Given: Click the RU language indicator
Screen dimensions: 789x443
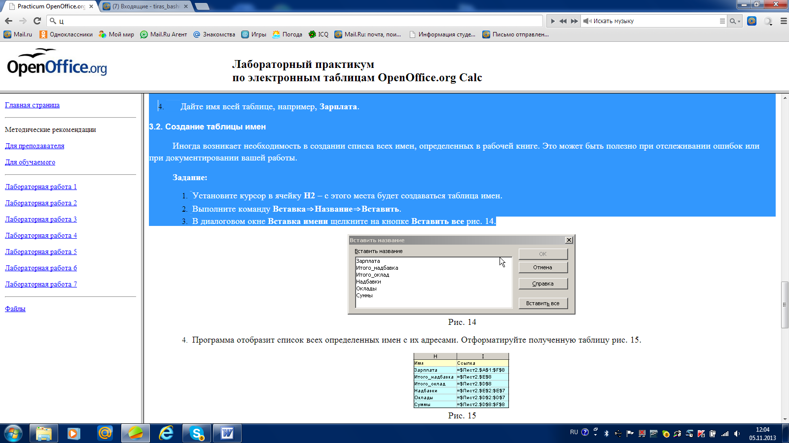Looking at the screenshot, I should pyautogui.click(x=574, y=432).
